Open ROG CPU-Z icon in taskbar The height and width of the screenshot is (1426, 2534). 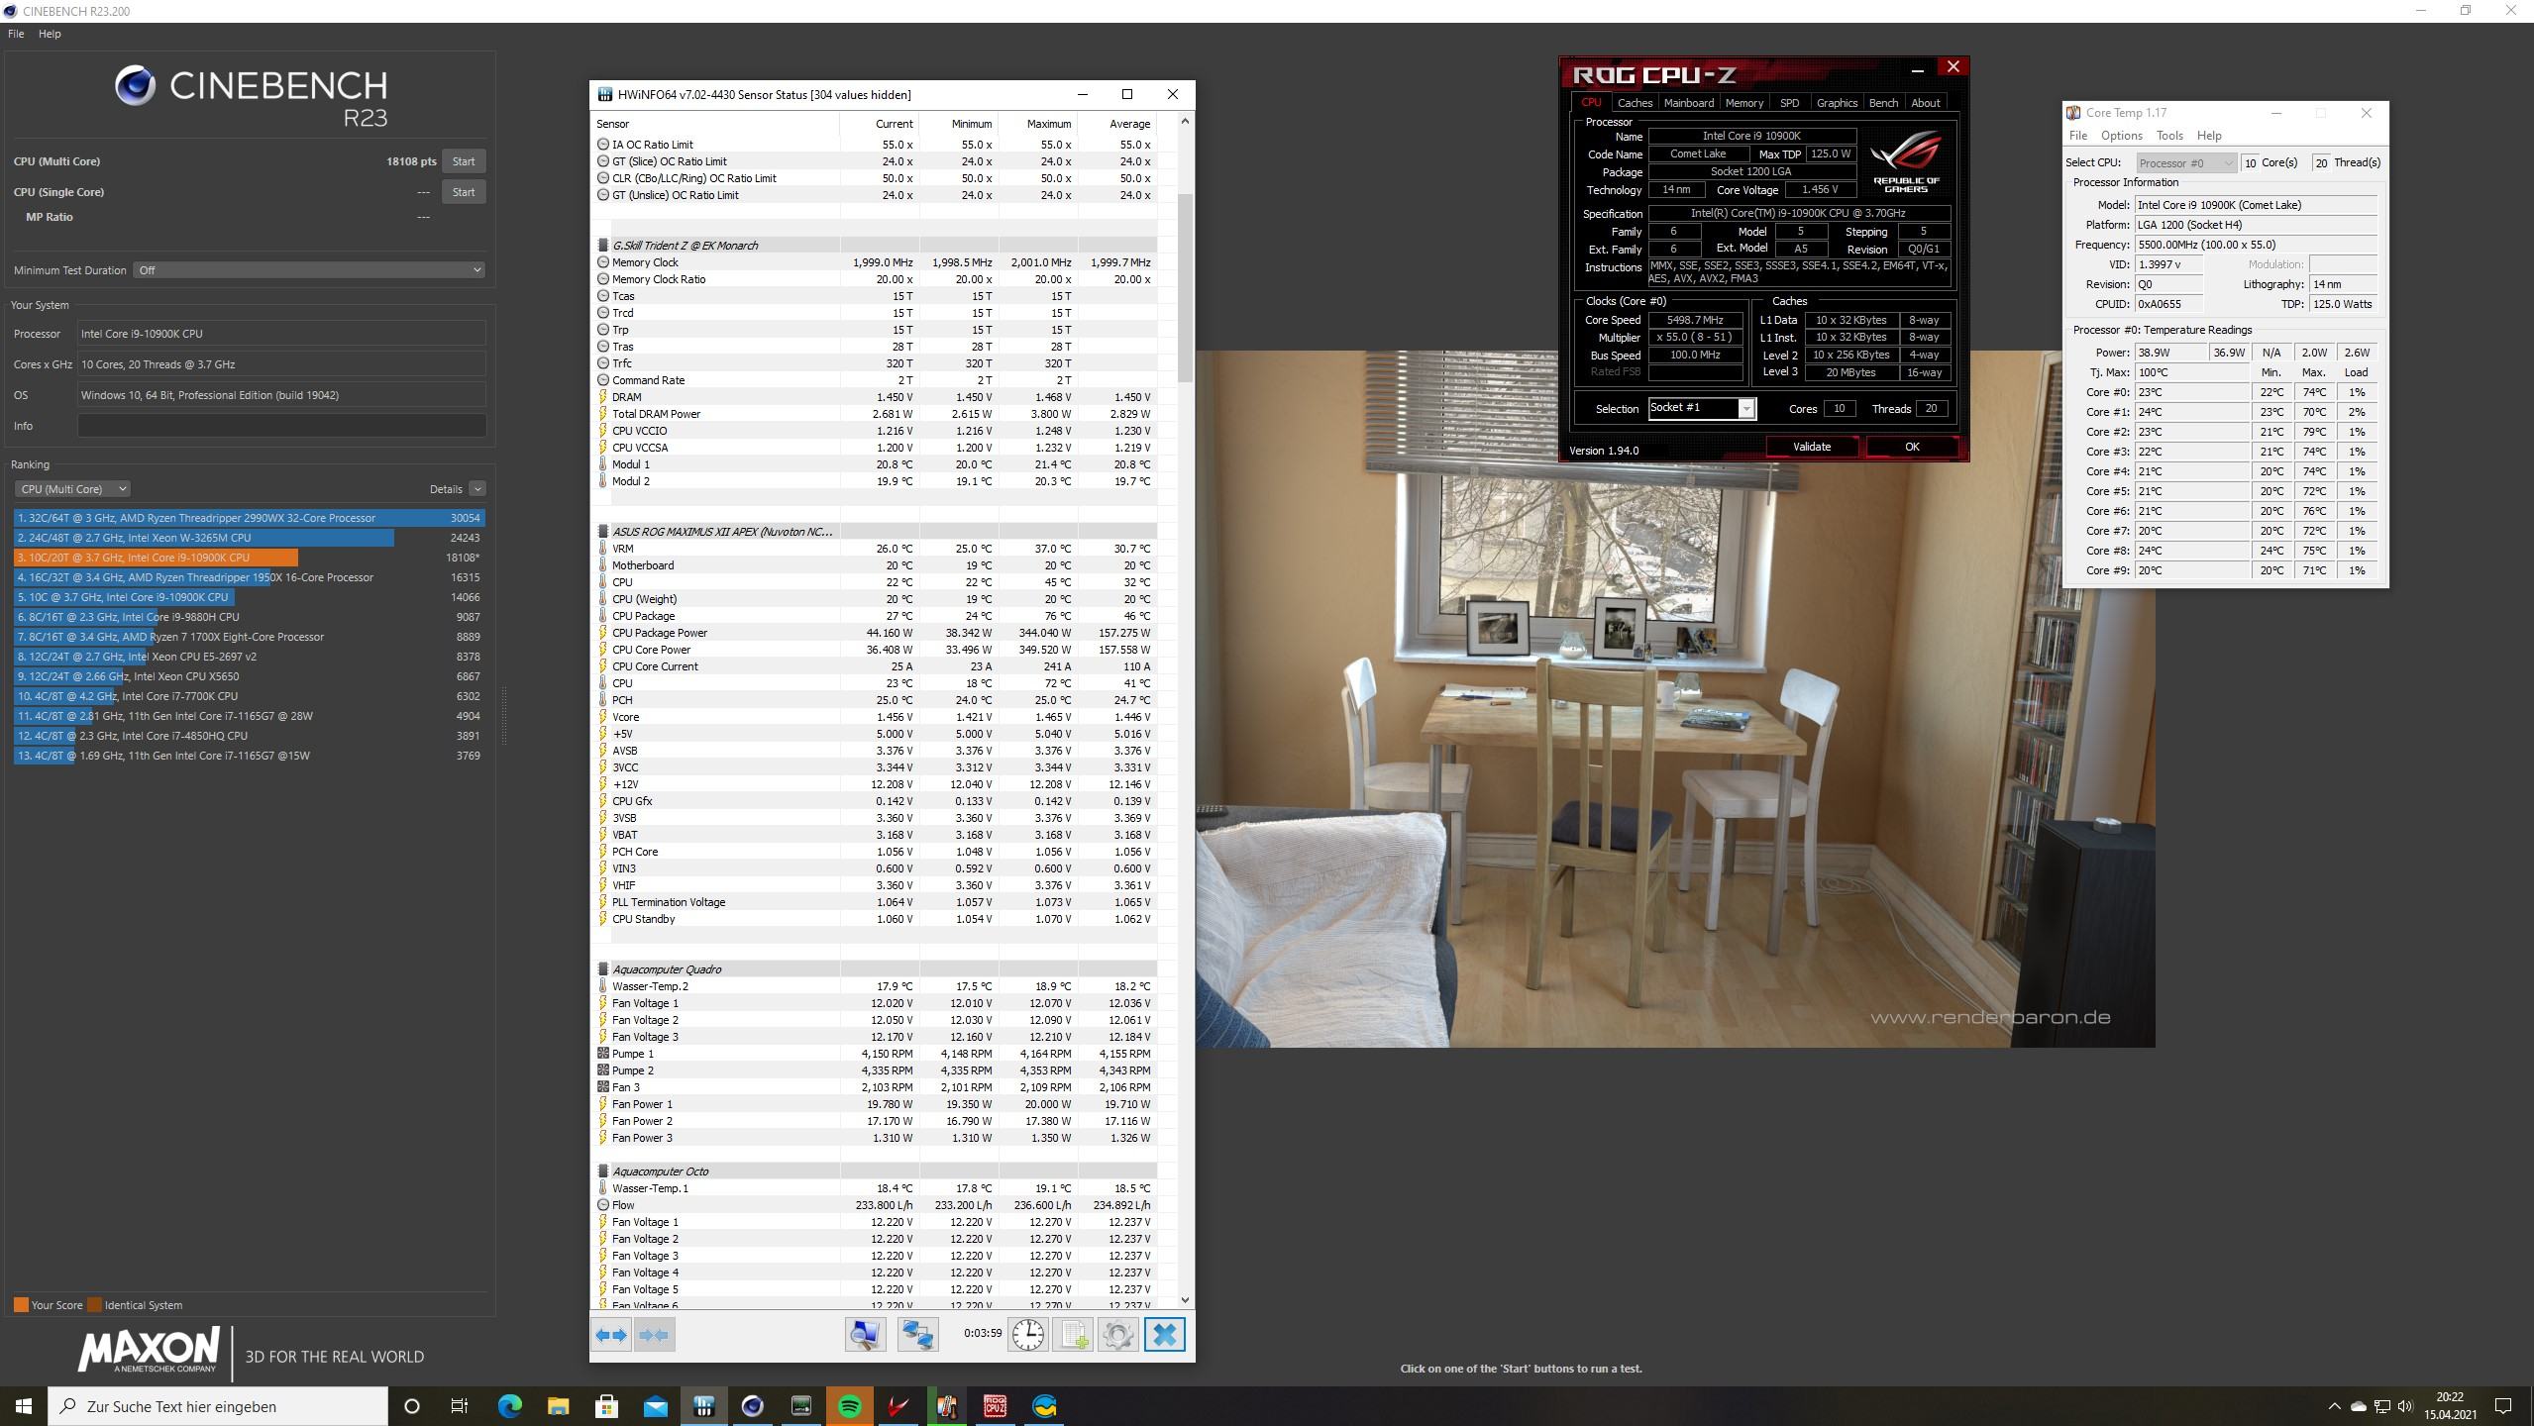(995, 1406)
